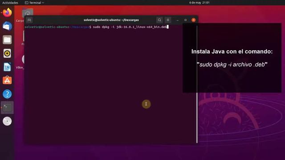Viewport: 285px width, 160px height.
Task: Click the terminal title solvetic@solvetic-ubuntu: ~/Descargas
Action: tap(111, 20)
